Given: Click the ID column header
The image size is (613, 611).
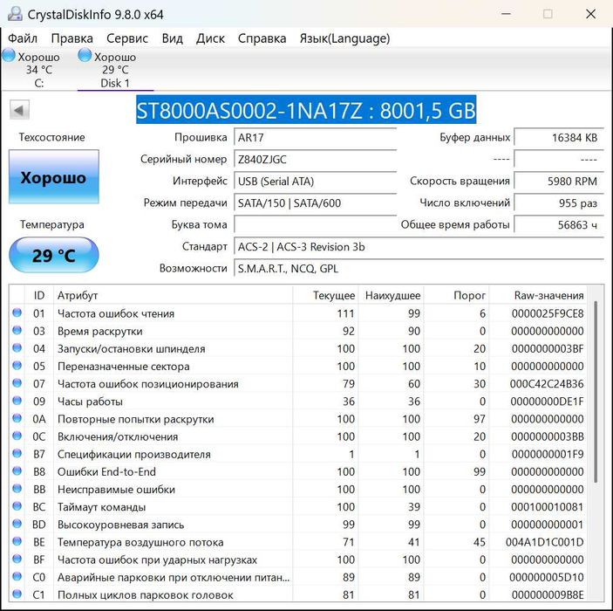Looking at the screenshot, I should pos(39,295).
